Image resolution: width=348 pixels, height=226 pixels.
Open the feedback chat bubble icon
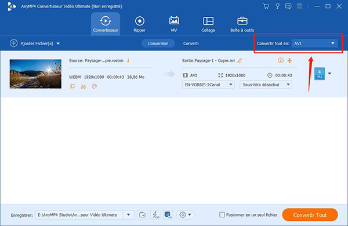[288, 6]
